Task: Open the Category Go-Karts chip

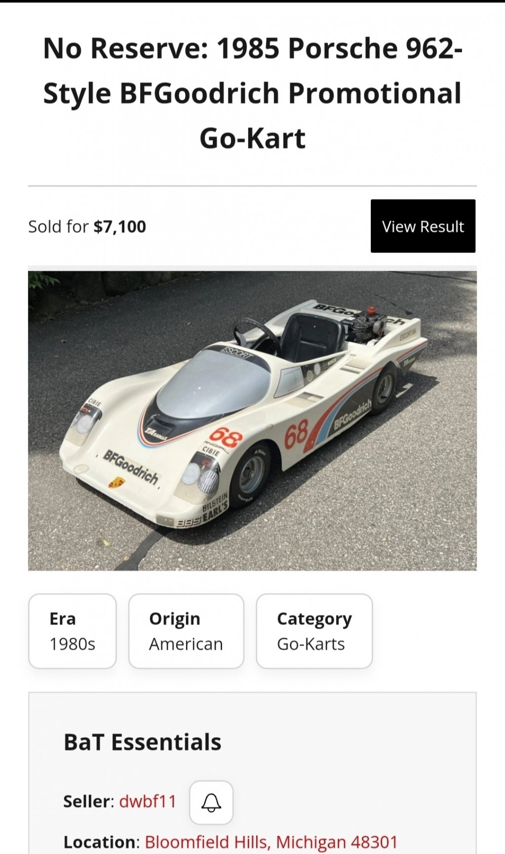Action: click(x=314, y=631)
